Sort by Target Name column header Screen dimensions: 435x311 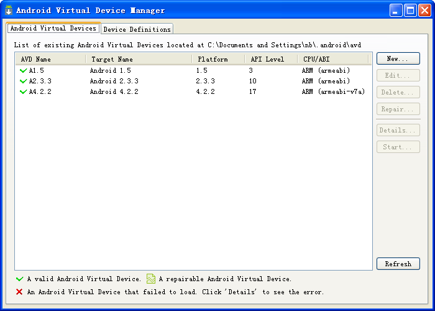(x=139, y=59)
